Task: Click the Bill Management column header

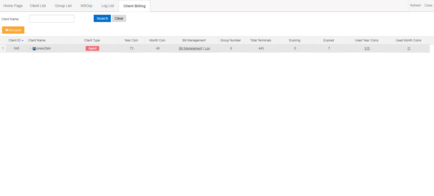Action: click(x=194, y=40)
